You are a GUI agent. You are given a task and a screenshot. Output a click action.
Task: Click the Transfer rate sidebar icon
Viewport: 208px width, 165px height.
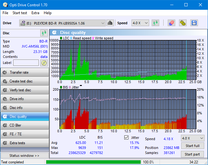tap(5, 72)
